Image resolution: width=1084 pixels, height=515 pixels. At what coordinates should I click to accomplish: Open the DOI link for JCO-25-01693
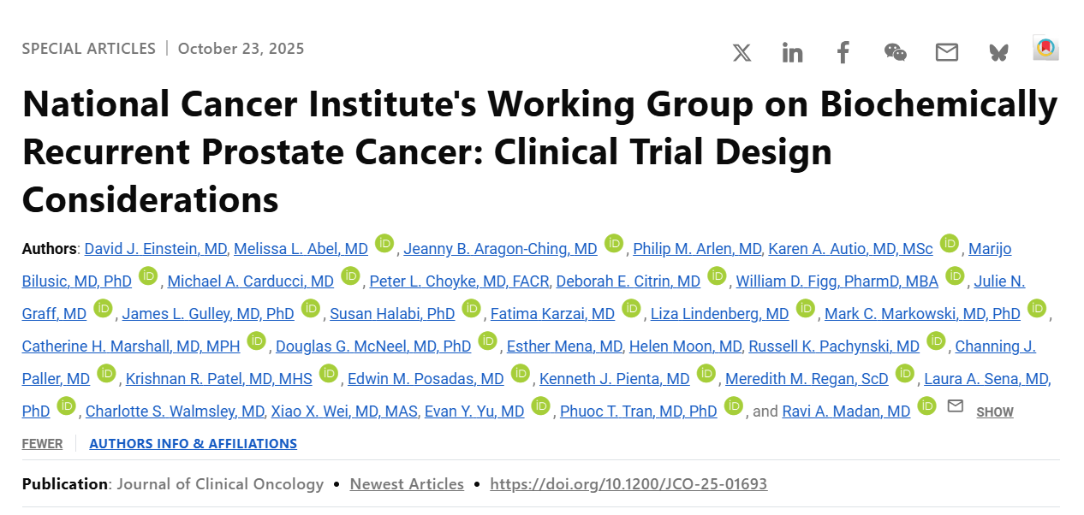coord(628,484)
